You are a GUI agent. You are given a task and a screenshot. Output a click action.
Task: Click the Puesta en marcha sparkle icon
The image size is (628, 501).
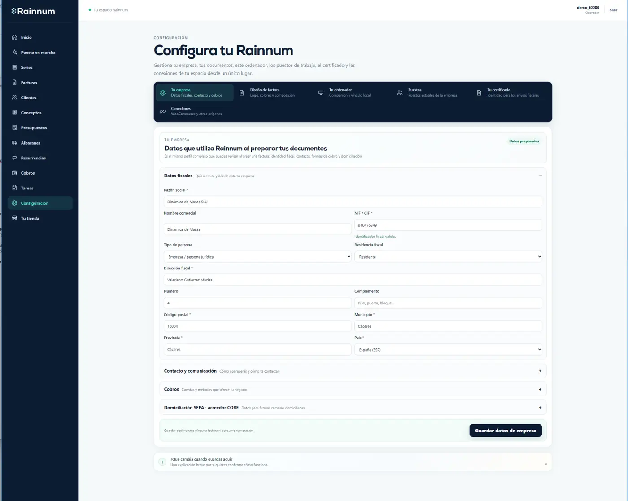pos(14,52)
